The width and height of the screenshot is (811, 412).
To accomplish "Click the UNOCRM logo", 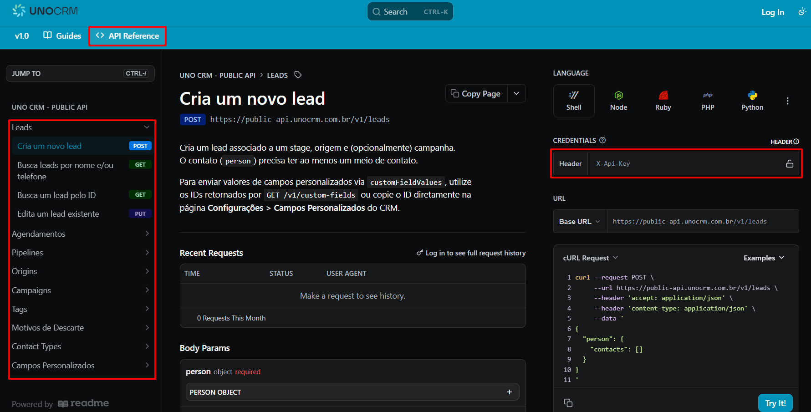I will pos(45,11).
